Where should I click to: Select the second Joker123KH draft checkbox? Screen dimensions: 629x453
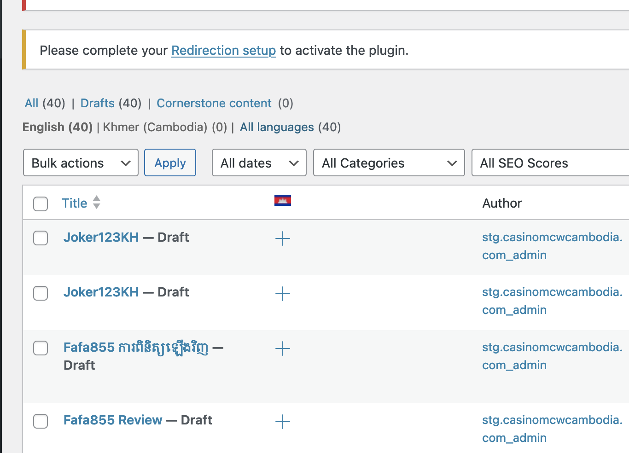point(41,293)
